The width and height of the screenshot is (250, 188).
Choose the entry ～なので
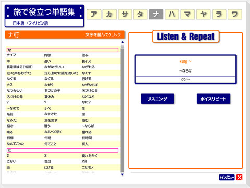click(x=13, y=108)
